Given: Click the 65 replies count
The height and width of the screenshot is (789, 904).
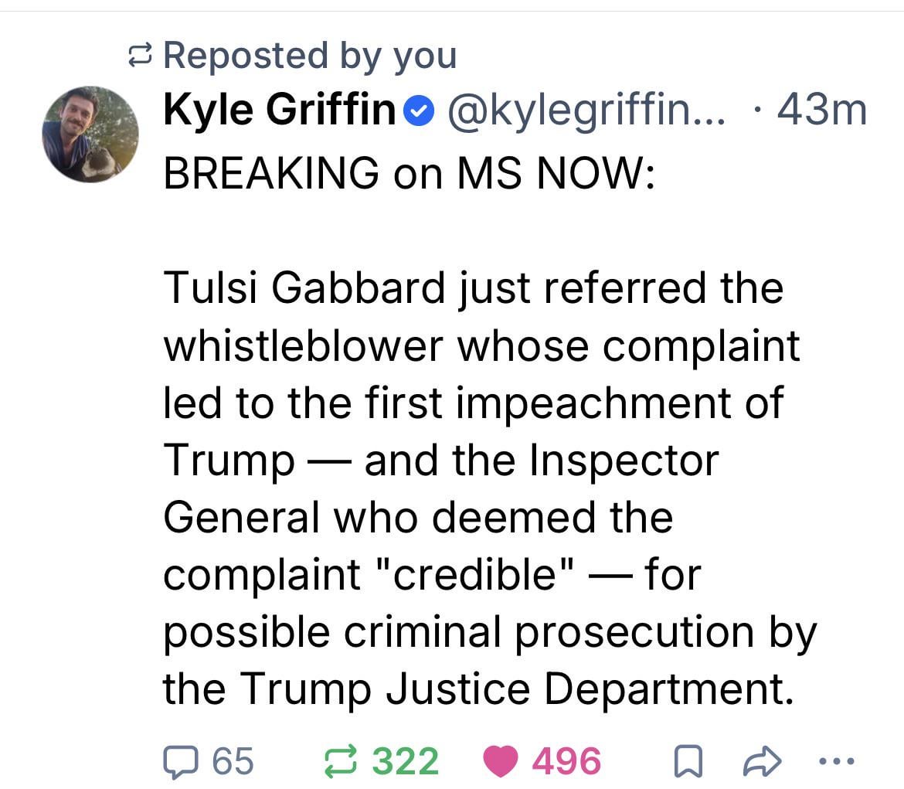Looking at the screenshot, I should 233,760.
